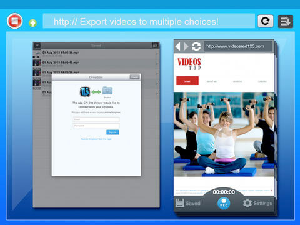Tap the green plus add icon
300x225 pixels.
[32, 23]
